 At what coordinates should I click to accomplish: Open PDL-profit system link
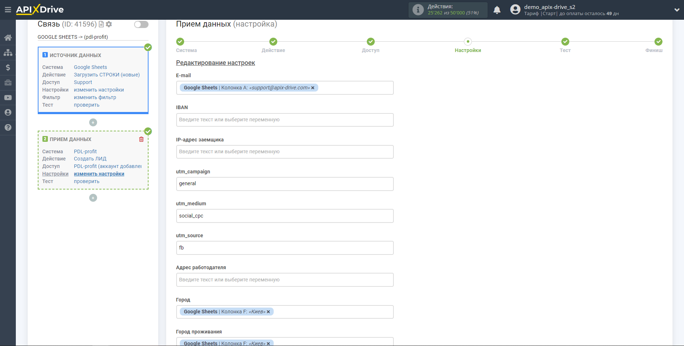(x=85, y=151)
